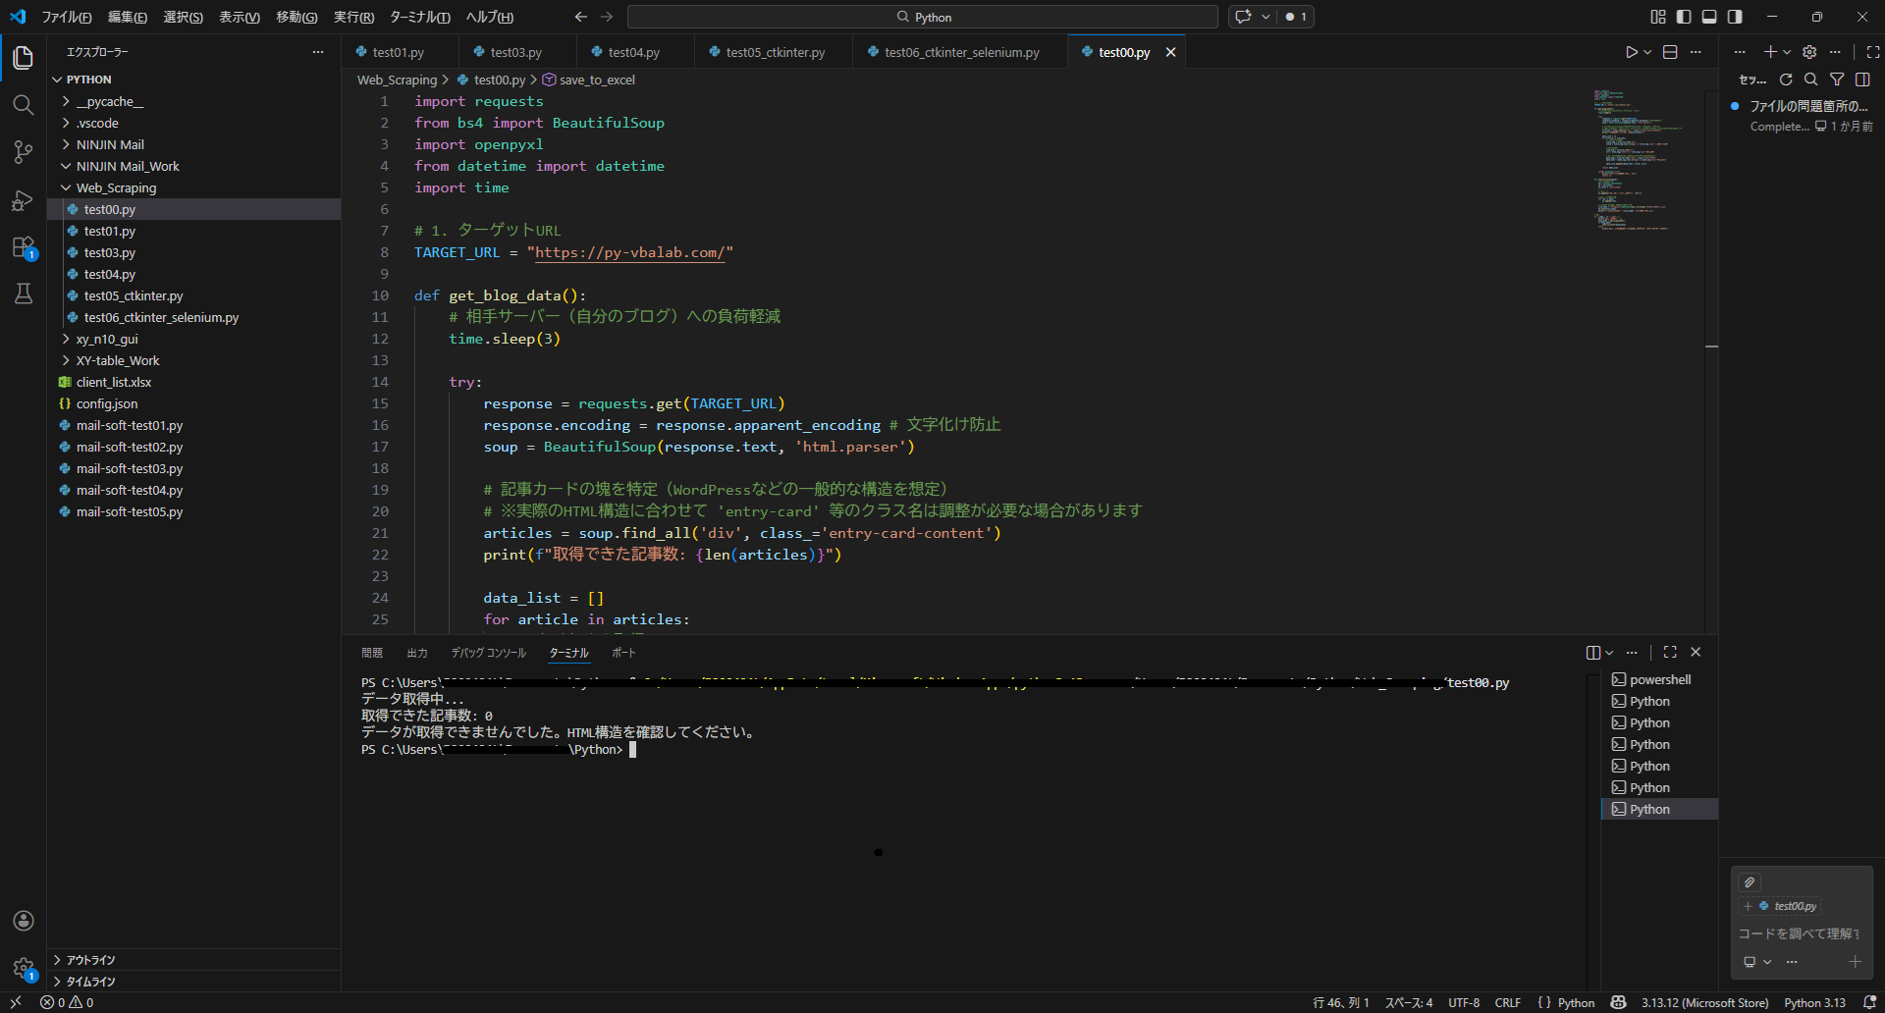Image resolution: width=1885 pixels, height=1013 pixels.
Task: Toggle the primary sidebar visibility
Action: click(x=1684, y=17)
